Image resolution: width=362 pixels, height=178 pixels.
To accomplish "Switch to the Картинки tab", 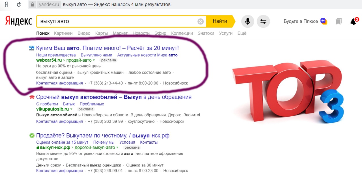I will (63, 33).
